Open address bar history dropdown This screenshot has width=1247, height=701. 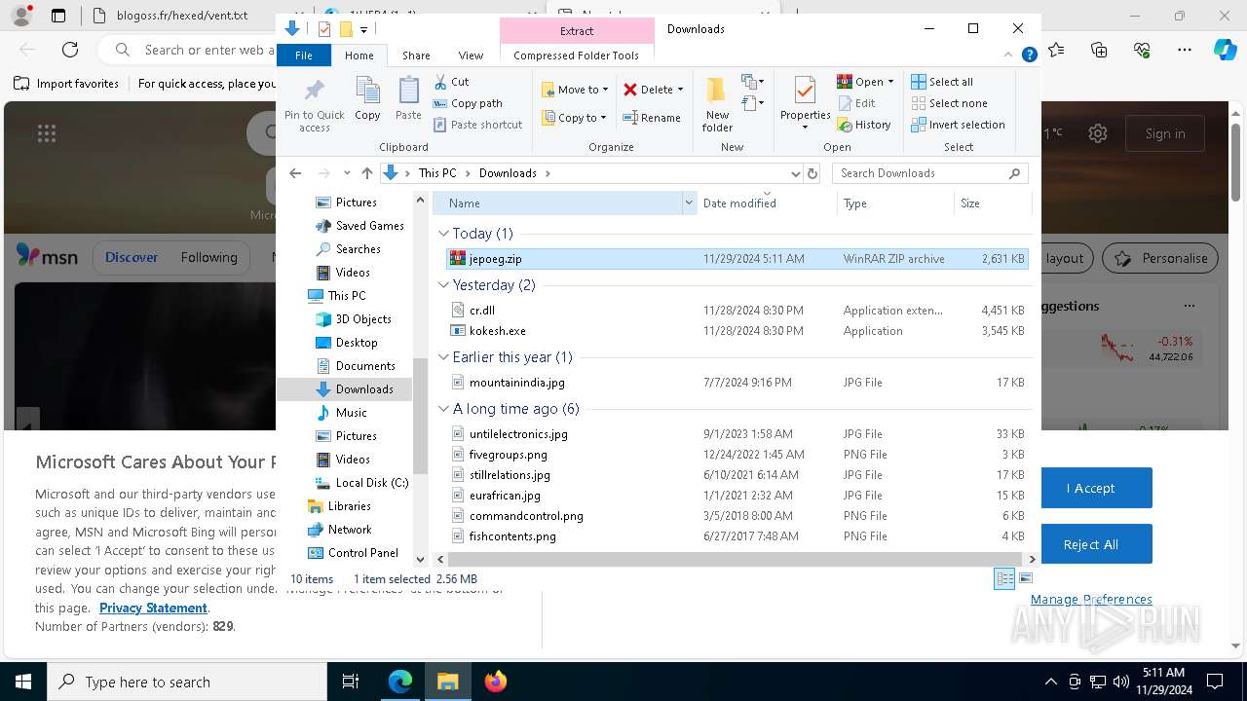point(795,173)
